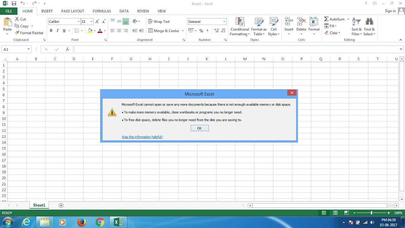Center text horizontally
The height and width of the screenshot is (228, 405).
click(x=119, y=31)
